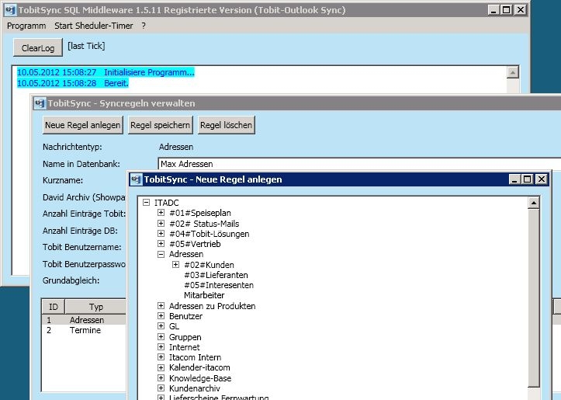The image size is (561, 400).
Task: Select the Knowledge-Base folder label
Action: coord(200,378)
